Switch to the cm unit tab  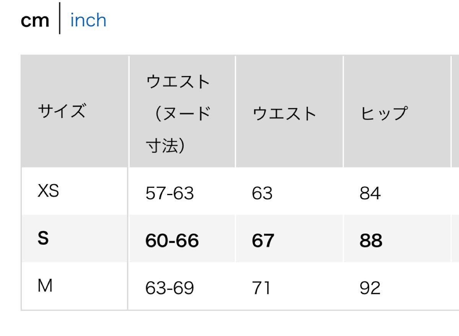(x=35, y=21)
